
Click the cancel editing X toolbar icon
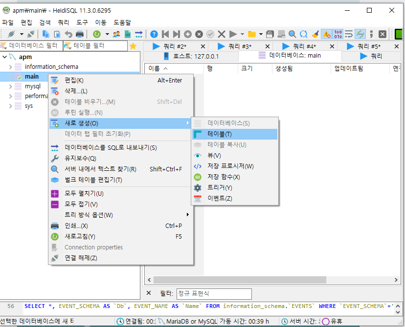tap(222, 34)
